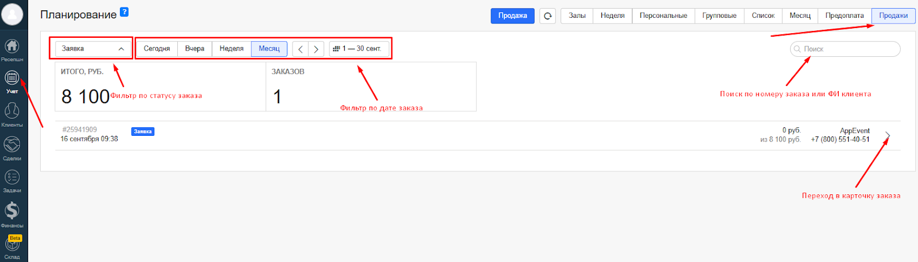
Task: Open the Учет calendar sidebar icon
Action: click(x=12, y=79)
